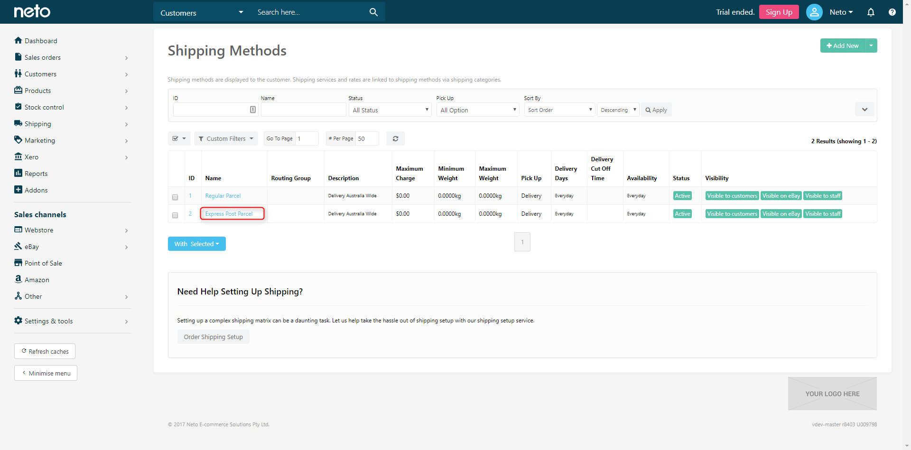Open the Express Post Parcel link
The width and height of the screenshot is (911, 450).
229,214
